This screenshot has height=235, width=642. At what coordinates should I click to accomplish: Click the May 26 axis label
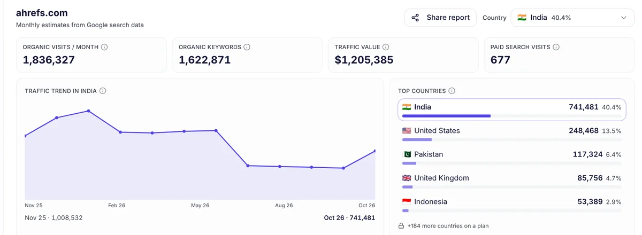point(200,205)
